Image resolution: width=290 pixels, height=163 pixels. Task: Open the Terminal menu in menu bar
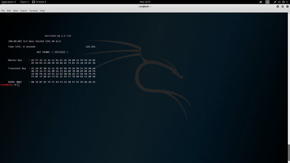pos(33,11)
